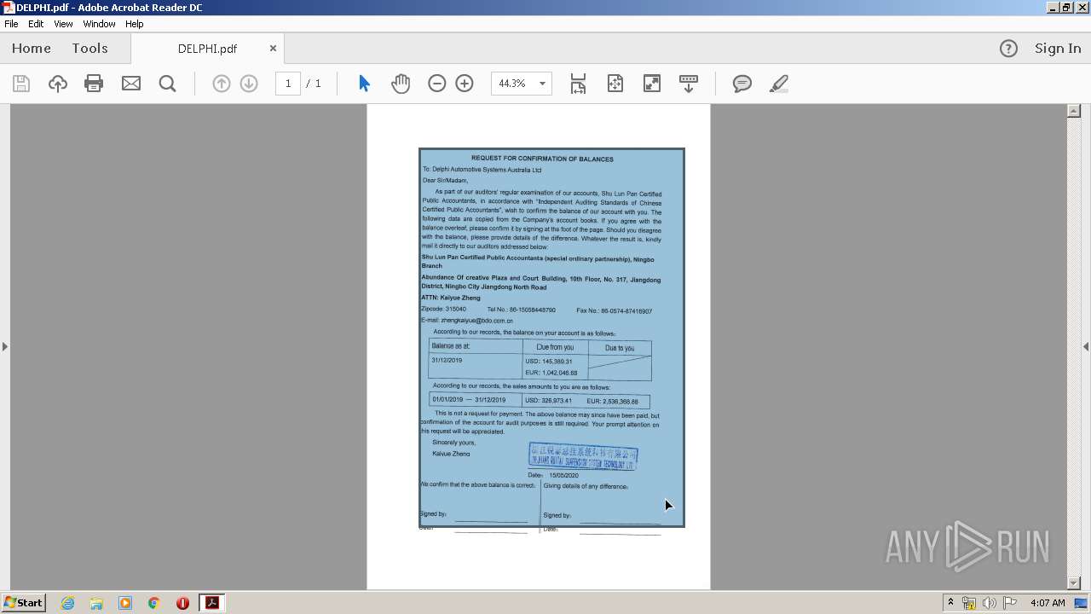The width and height of the screenshot is (1091, 614).
Task: Click the volume speaker tray icon
Action: coord(990,603)
